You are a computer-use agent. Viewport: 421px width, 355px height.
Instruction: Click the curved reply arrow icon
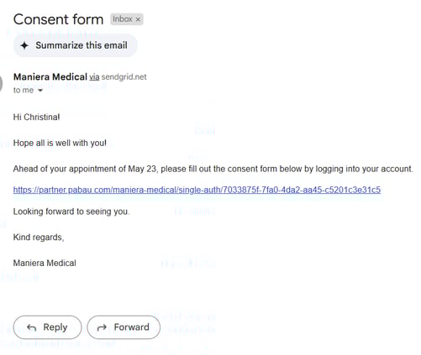pos(31,327)
